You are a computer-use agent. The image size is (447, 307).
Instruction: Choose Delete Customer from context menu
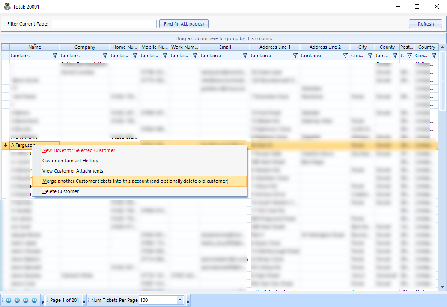139,191
